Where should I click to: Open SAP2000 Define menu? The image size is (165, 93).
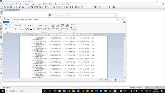tap(16, 4)
